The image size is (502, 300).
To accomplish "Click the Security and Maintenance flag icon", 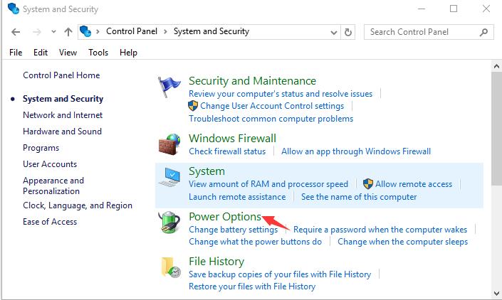I will tap(169, 87).
